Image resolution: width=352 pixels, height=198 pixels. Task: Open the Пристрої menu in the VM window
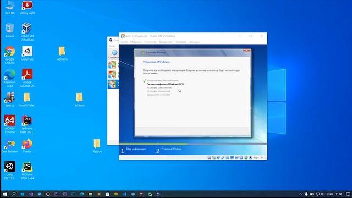pyautogui.click(x=180, y=42)
